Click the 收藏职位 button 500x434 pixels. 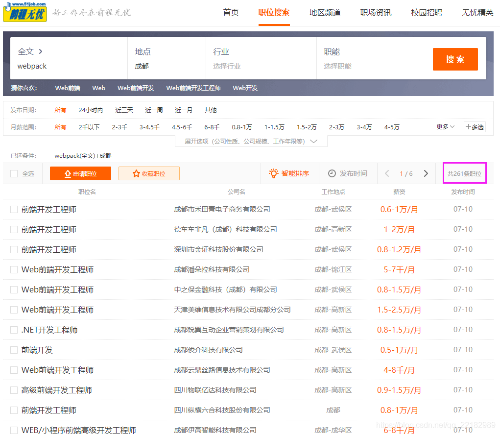pyautogui.click(x=149, y=173)
